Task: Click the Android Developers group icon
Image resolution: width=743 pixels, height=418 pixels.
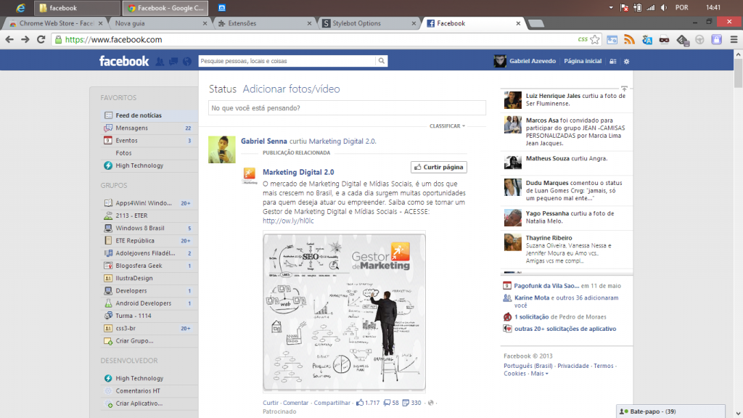Action: coord(108,303)
